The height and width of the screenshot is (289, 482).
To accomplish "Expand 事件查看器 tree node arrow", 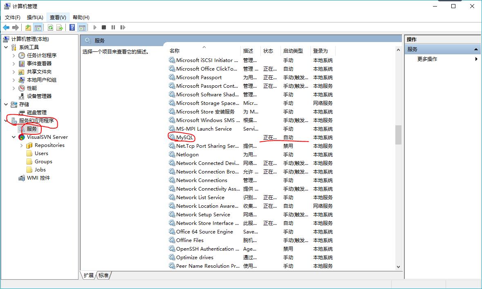I will point(13,64).
